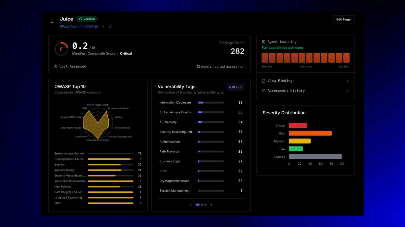Click the green Low severity bar

coord(296,149)
